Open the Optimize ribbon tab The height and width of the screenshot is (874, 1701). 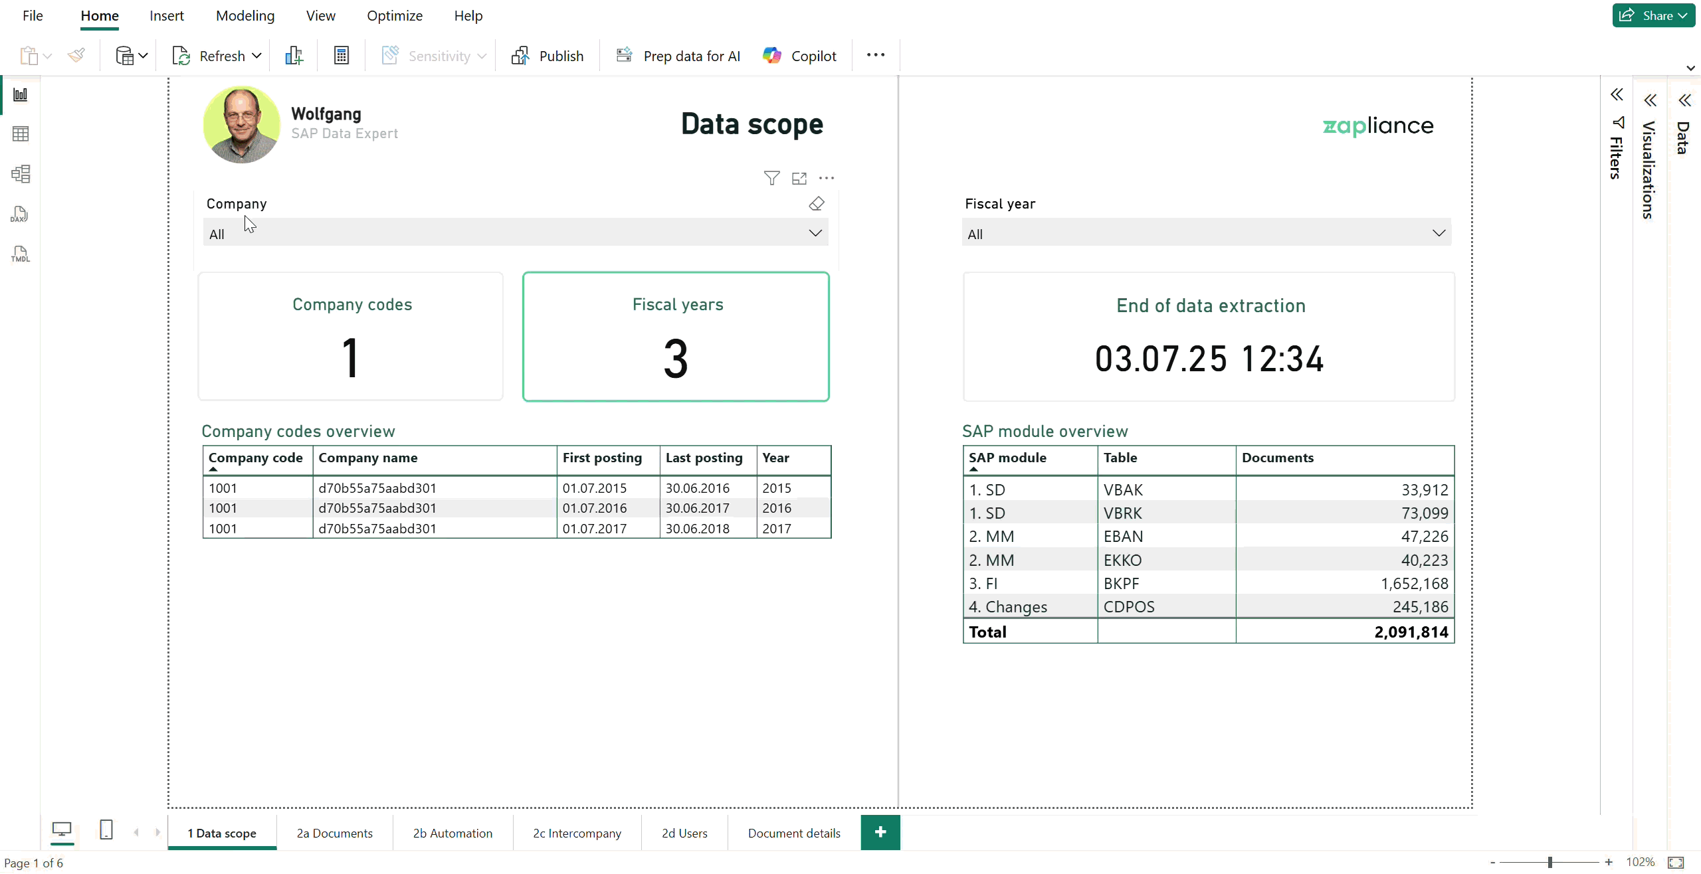tap(395, 15)
